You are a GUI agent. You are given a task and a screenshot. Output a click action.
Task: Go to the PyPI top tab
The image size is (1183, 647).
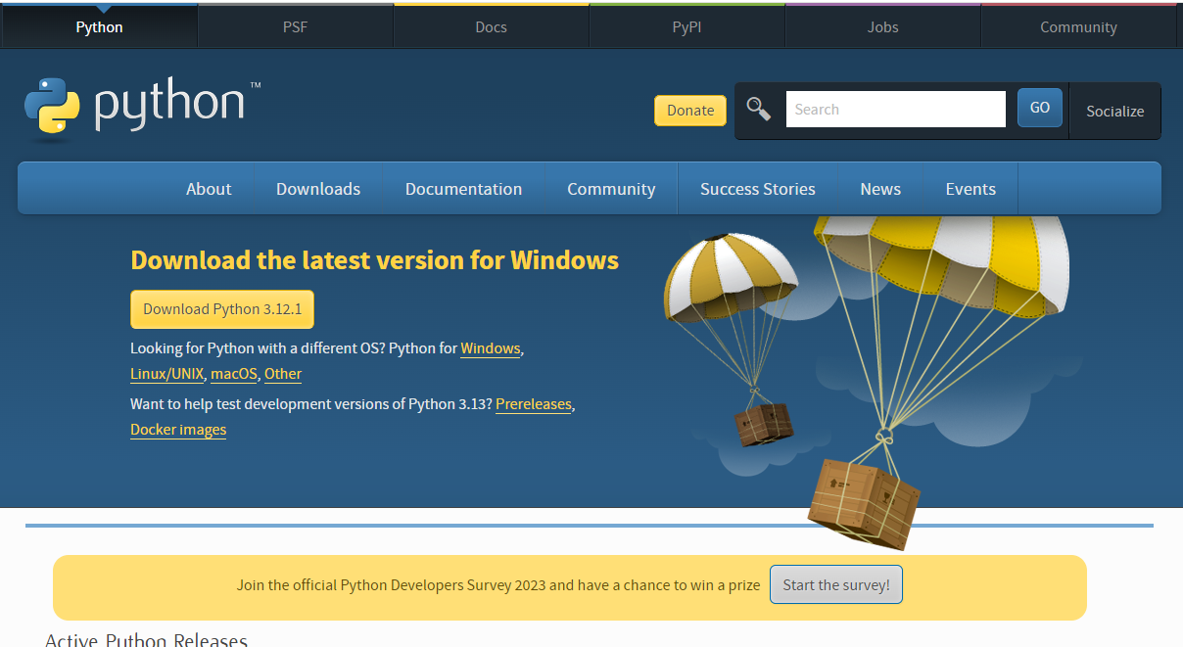pyautogui.click(x=686, y=26)
